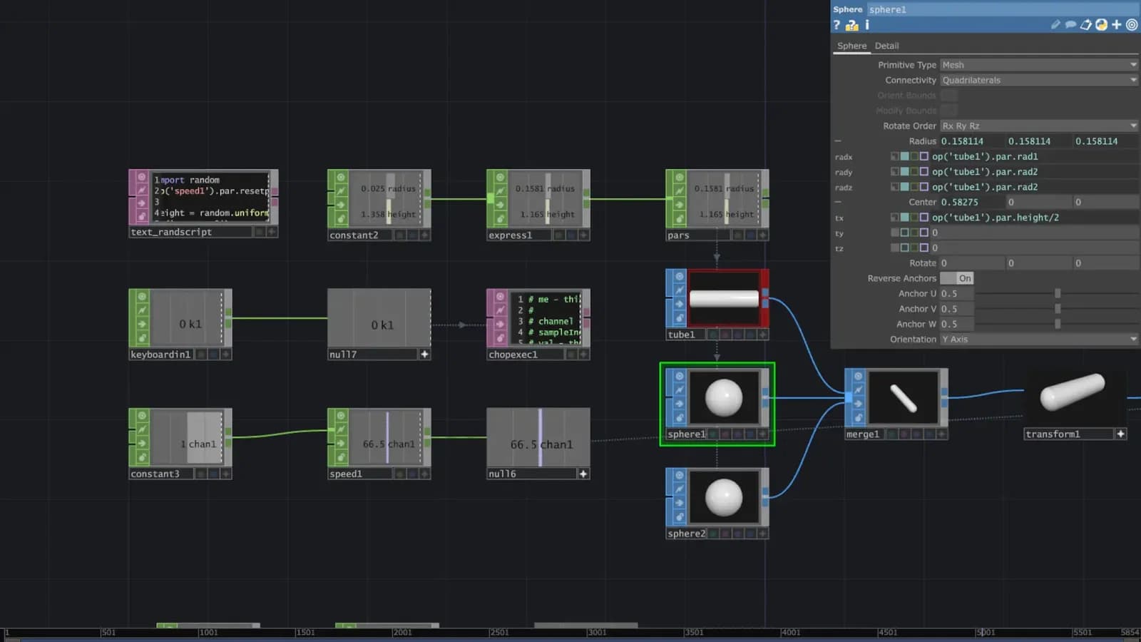Toggle viewer active flag on express1 node
1141x642 pixels.
pyautogui.click(x=500, y=177)
